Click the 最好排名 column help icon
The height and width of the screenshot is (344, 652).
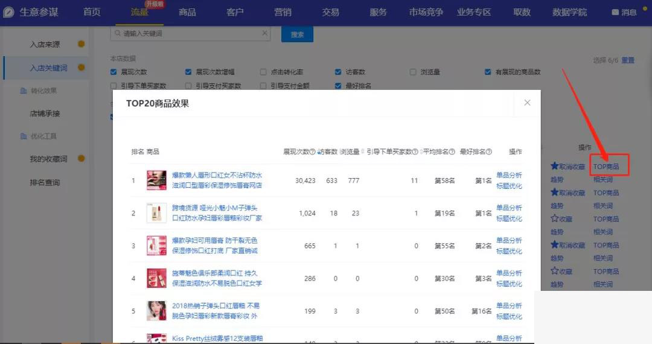point(489,152)
